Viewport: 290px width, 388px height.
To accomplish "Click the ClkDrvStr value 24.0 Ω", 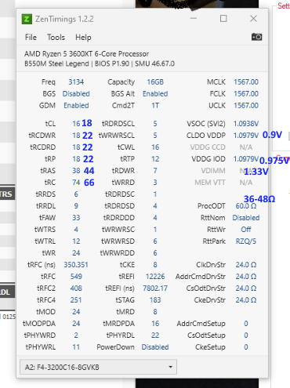I will click(246, 265).
